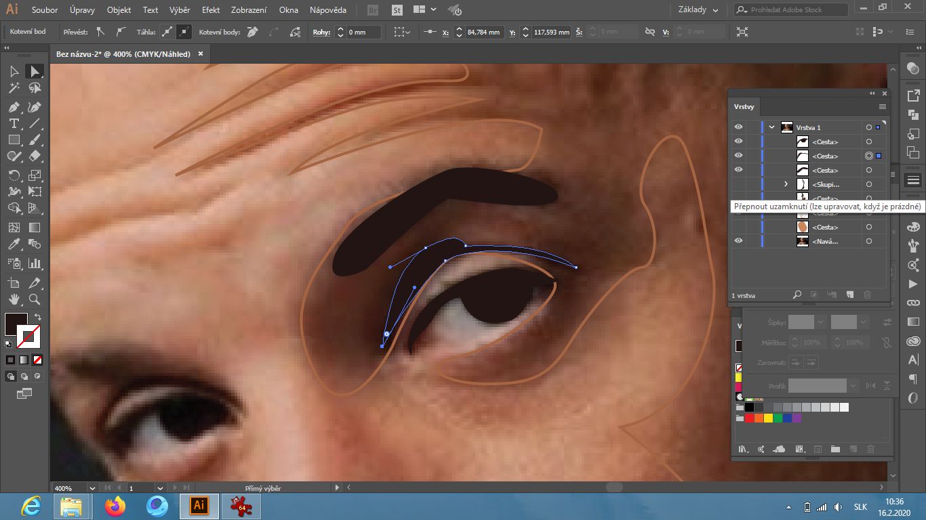The width and height of the screenshot is (926, 520).
Task: Select the Eraser tool
Action: (34, 156)
